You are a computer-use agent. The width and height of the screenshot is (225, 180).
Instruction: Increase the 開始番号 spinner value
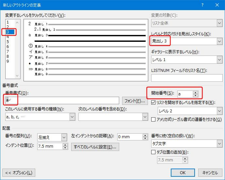pyautogui.click(x=195, y=92)
